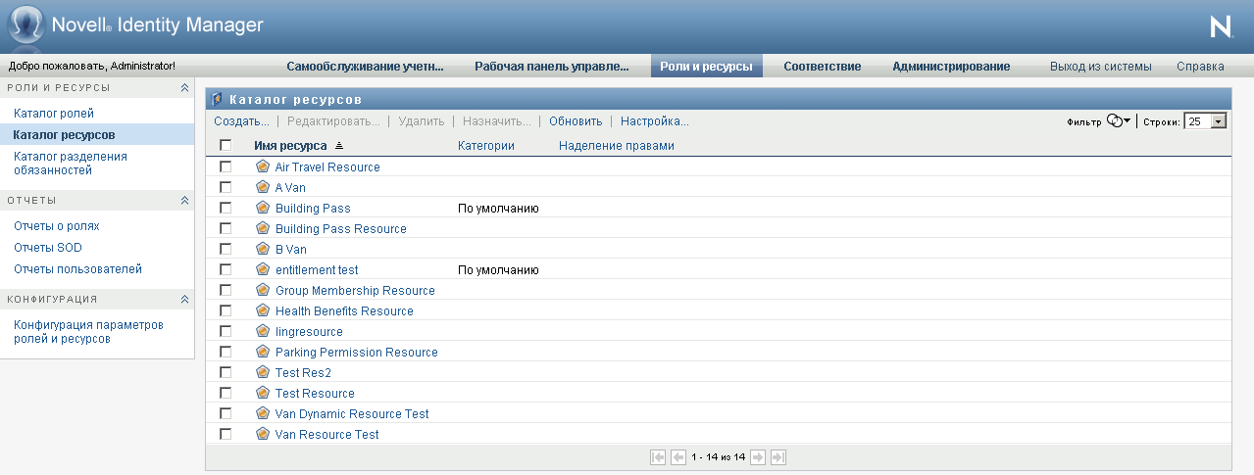Check the box for Air Travel Resource
The width and height of the screenshot is (1254, 475).
pos(226,167)
